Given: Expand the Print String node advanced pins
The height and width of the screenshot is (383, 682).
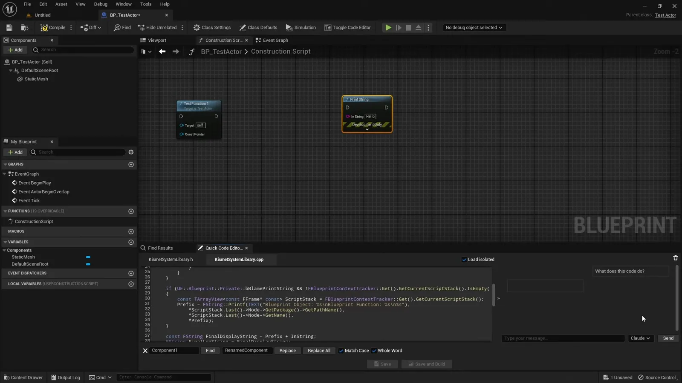Looking at the screenshot, I should click(x=367, y=129).
